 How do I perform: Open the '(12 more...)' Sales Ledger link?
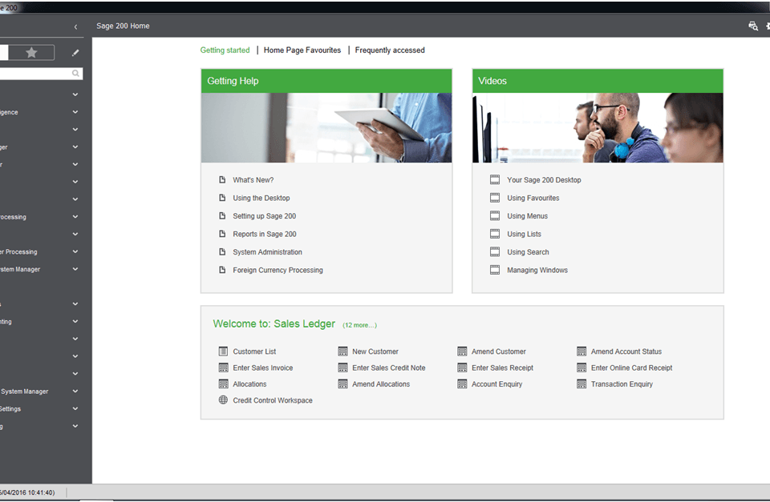(x=359, y=325)
